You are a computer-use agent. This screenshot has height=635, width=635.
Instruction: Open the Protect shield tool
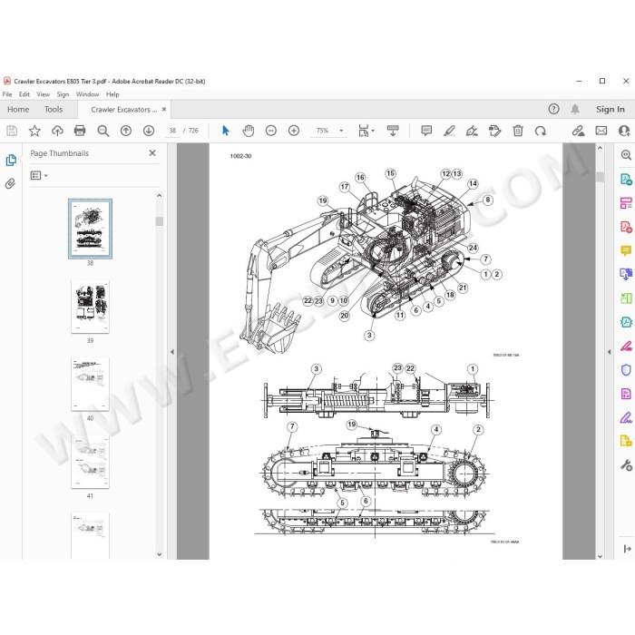[626, 370]
